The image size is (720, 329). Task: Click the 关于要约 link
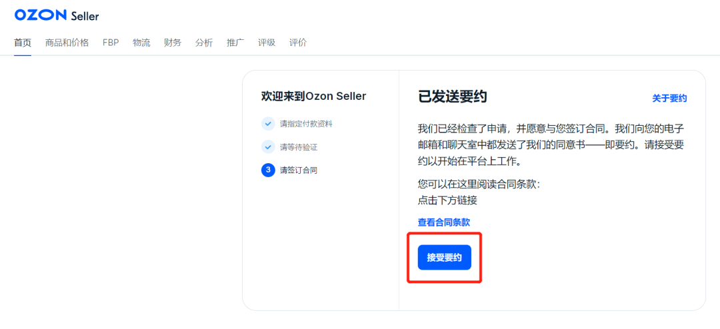[x=669, y=99]
